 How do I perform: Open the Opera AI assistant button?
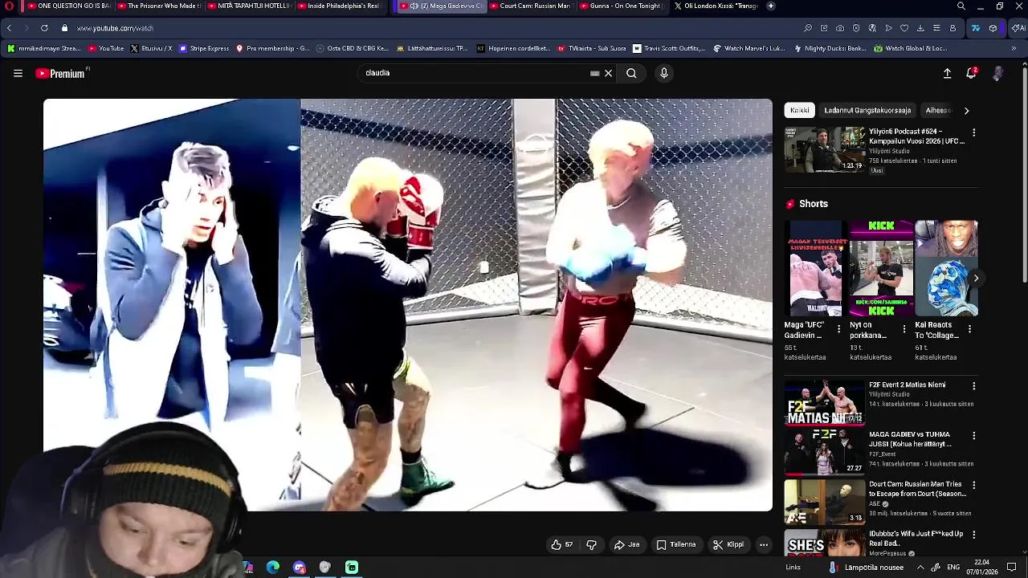(x=1018, y=28)
